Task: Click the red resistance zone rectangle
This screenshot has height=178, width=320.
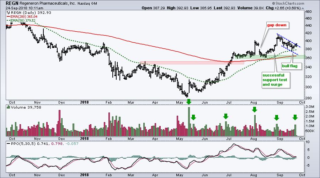Action: (x=192, y=63)
